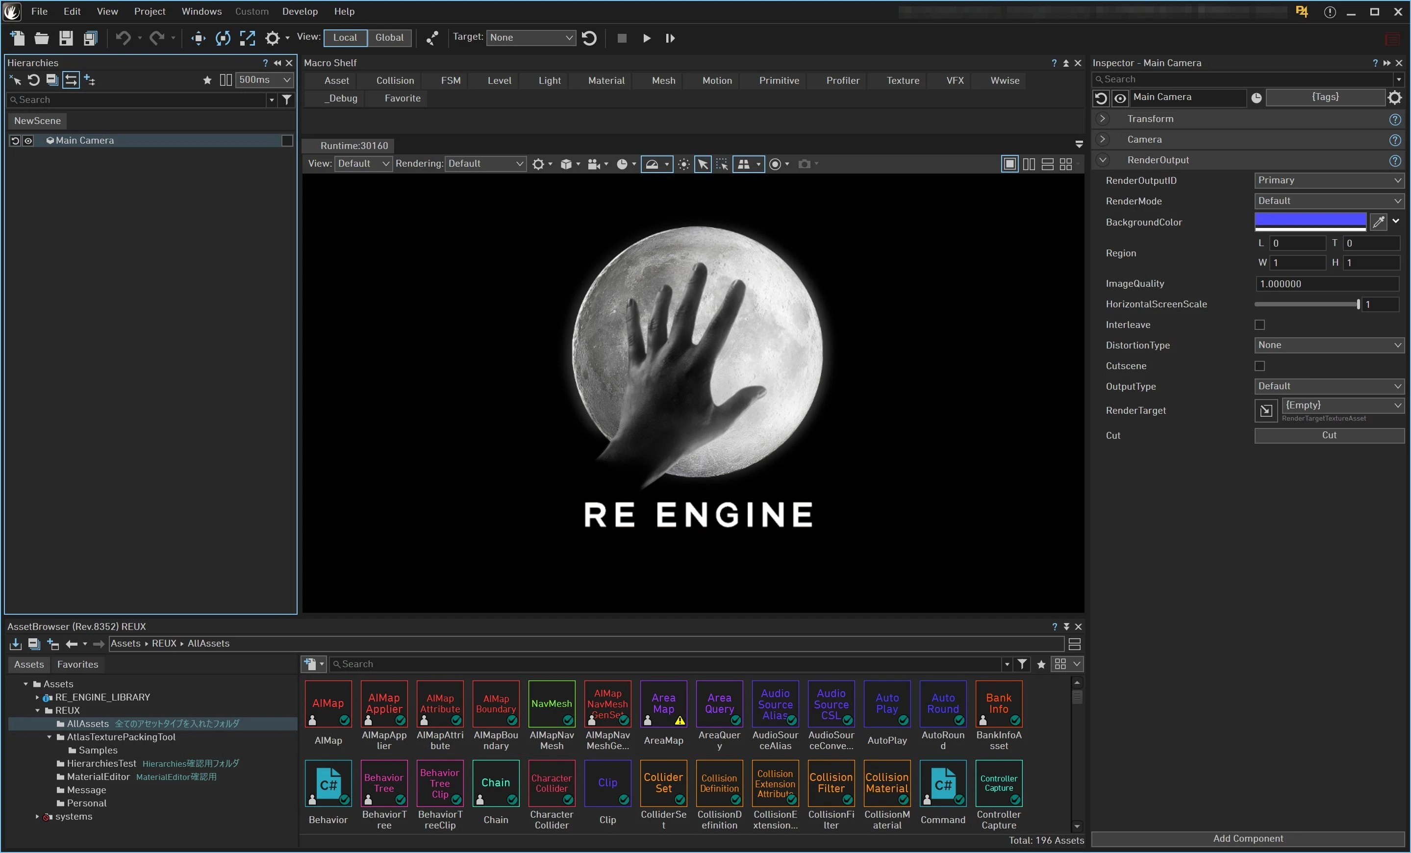The width and height of the screenshot is (1411, 853).
Task: Expand the Transform section in the Inspector
Action: coord(1103,119)
